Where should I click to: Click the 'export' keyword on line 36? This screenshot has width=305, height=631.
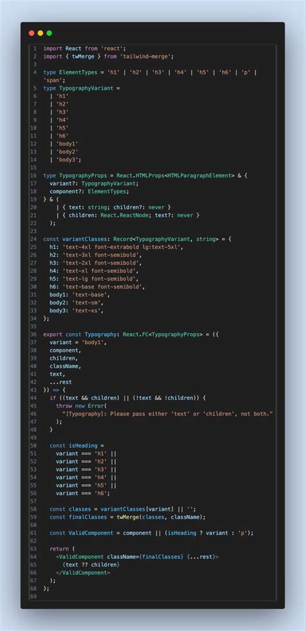(x=53, y=334)
